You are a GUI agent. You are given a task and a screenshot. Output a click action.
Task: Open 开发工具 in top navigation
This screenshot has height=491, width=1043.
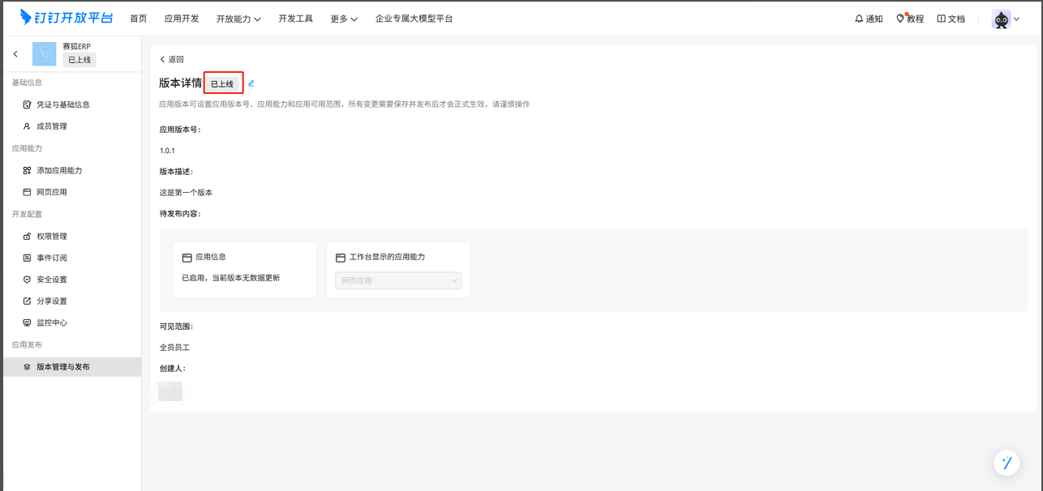295,19
